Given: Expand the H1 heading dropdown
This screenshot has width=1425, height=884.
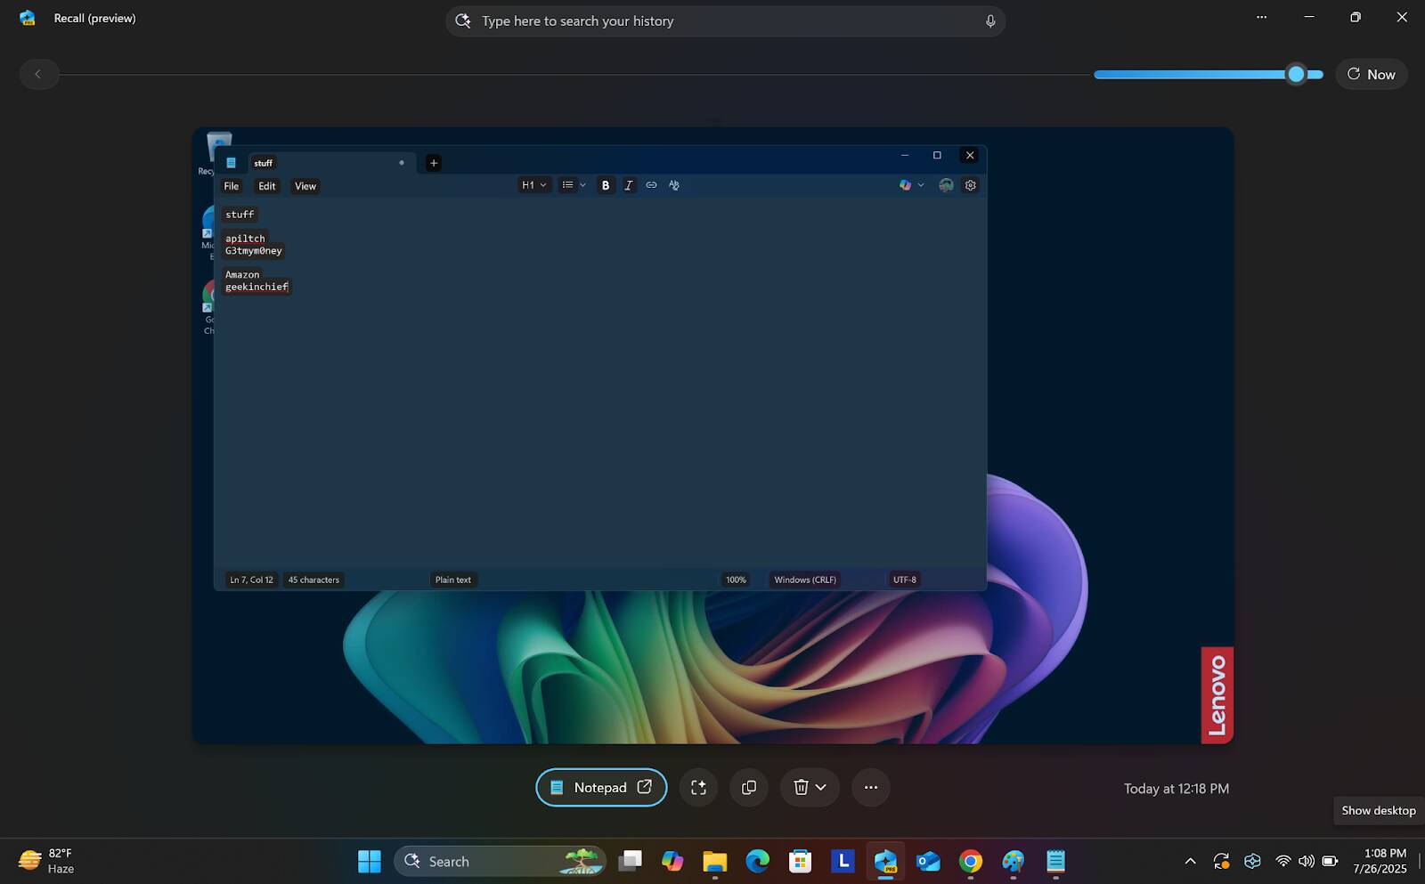Looking at the screenshot, I should (534, 185).
